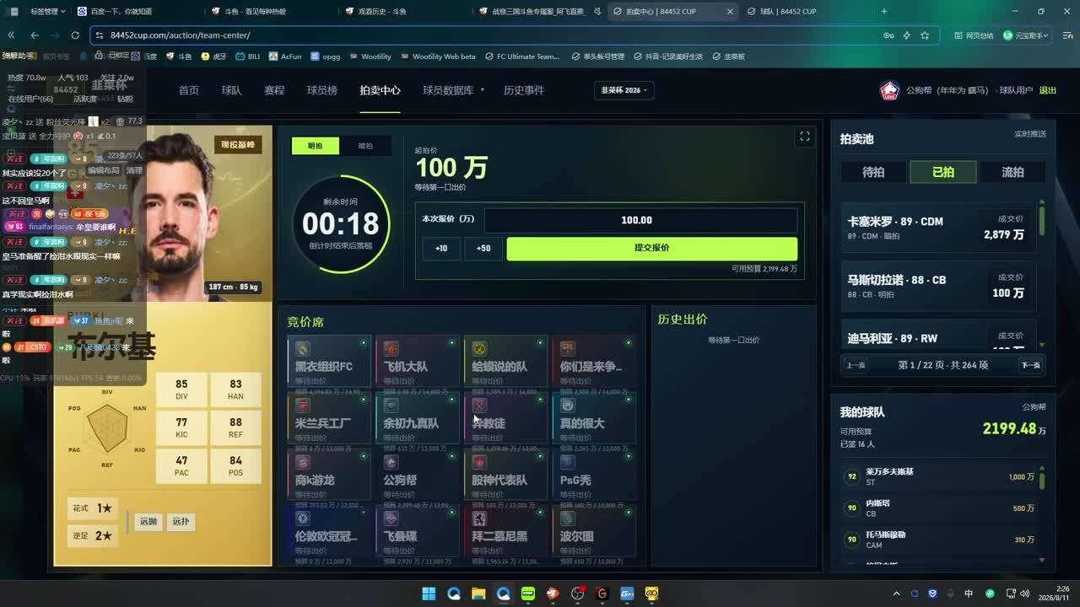Show the 已拍 auction pool tab
The image size is (1080, 607).
pos(943,172)
